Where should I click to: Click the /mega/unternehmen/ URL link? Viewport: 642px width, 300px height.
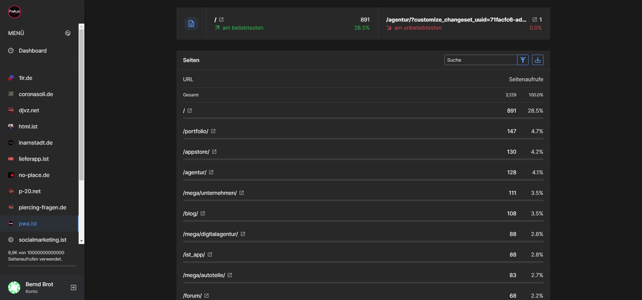pos(210,193)
